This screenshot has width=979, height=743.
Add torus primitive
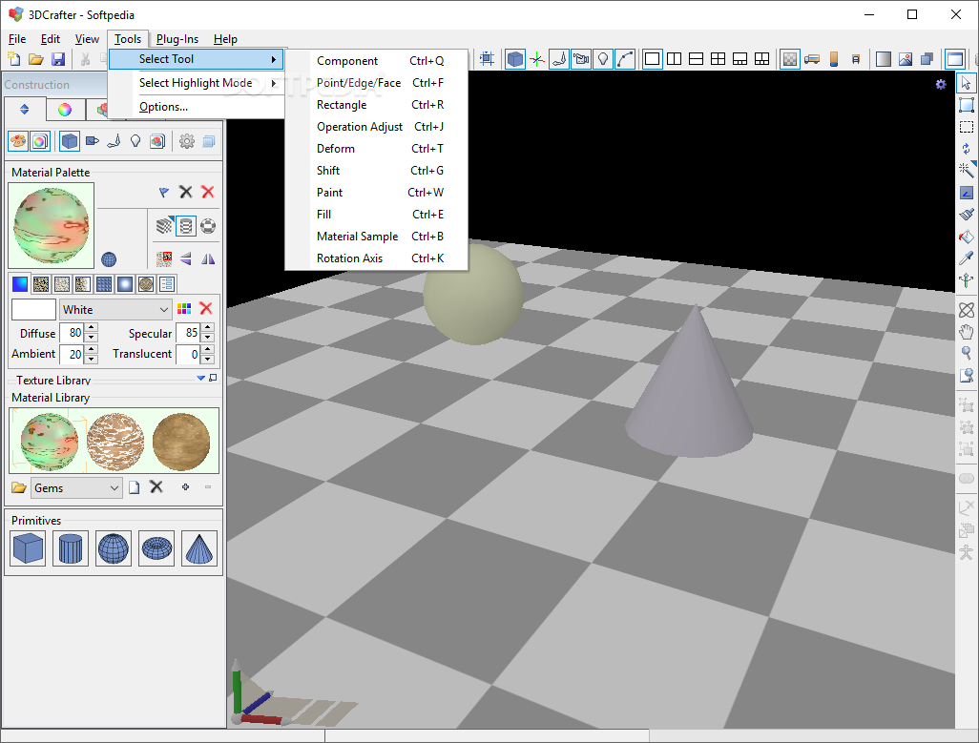coord(156,548)
